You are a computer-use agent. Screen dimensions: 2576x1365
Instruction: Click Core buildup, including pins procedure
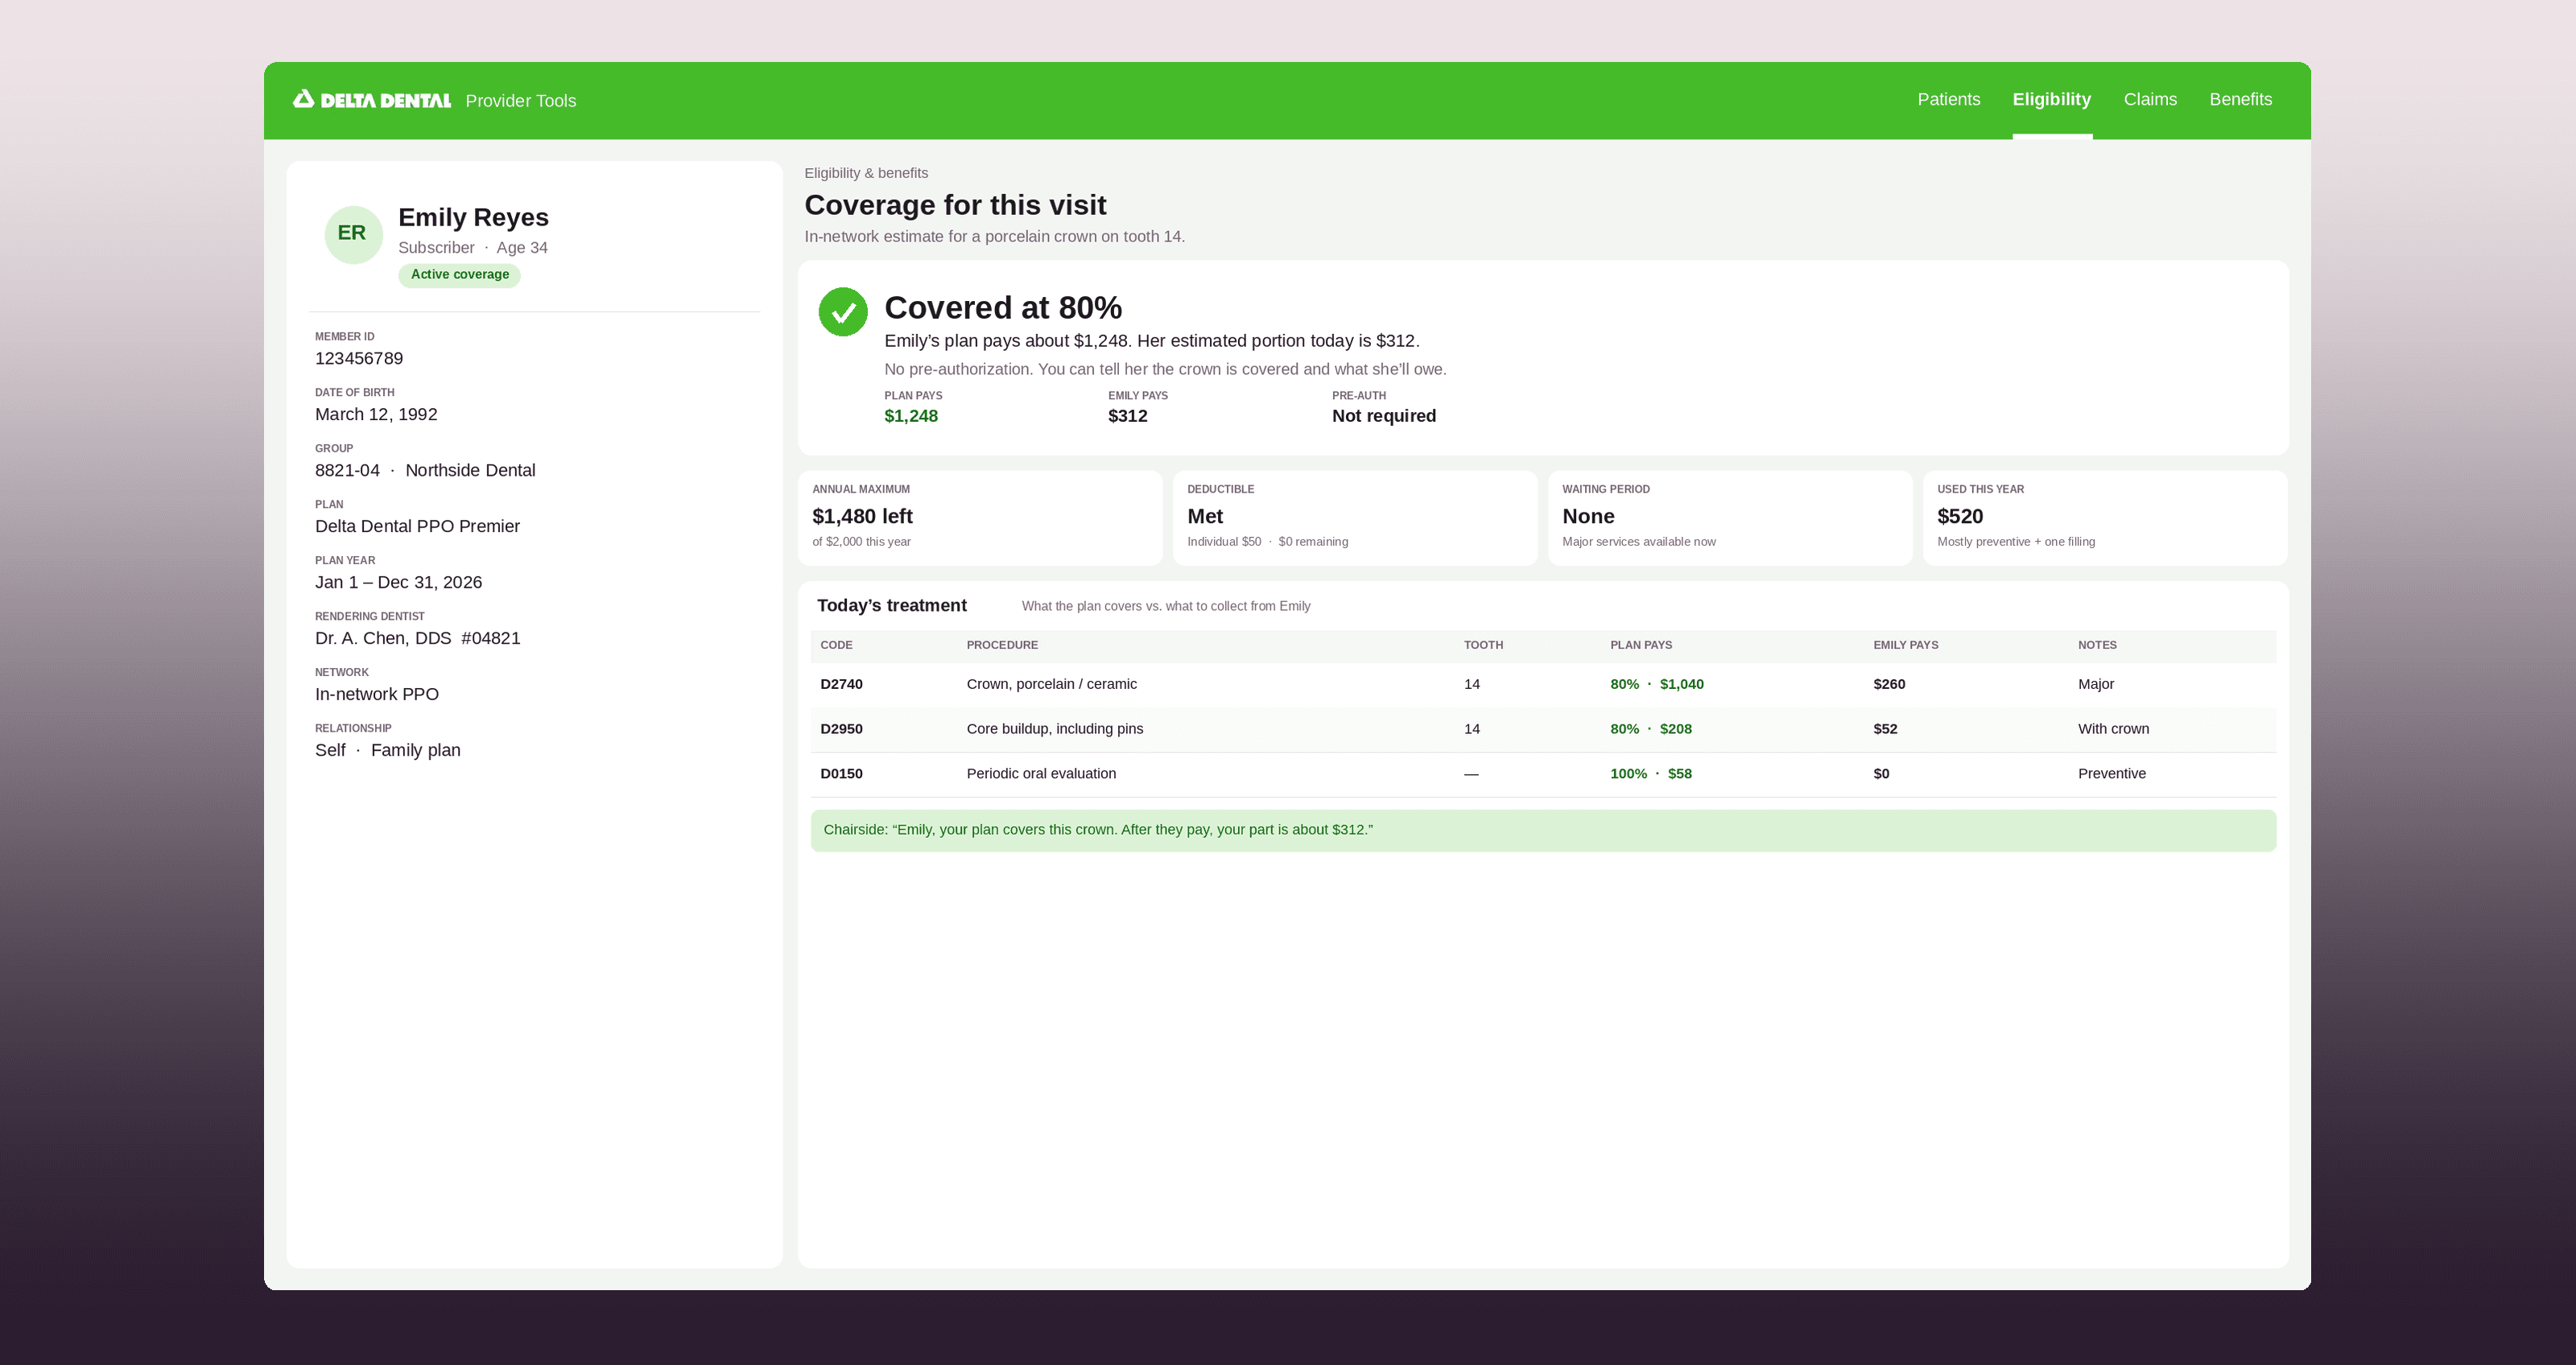[x=1054, y=729]
